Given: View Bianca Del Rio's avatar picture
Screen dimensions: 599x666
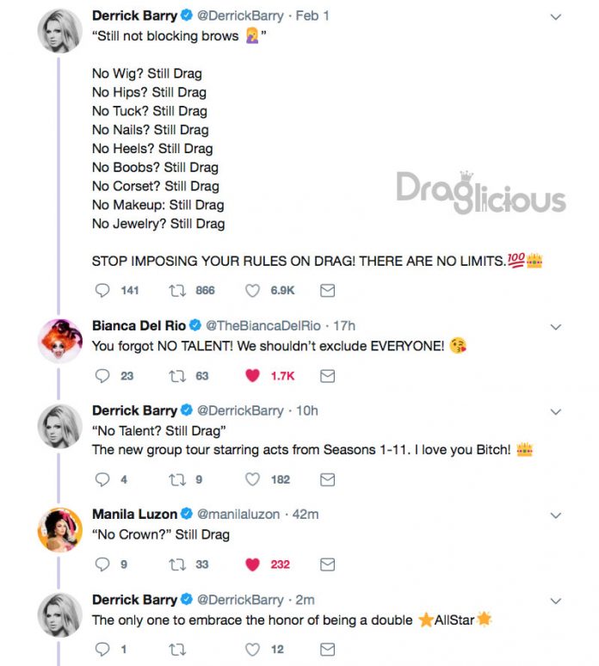Looking at the screenshot, I should (60, 341).
